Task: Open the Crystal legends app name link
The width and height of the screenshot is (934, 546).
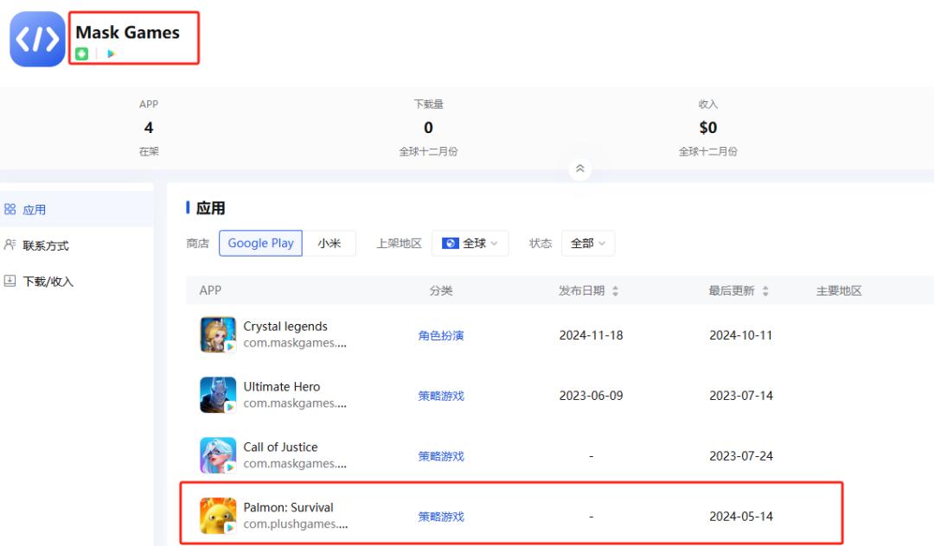Action: [x=285, y=327]
